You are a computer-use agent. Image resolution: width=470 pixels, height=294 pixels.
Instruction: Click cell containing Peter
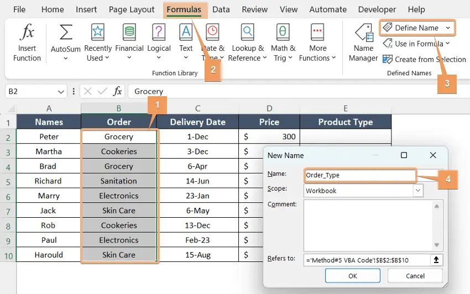point(49,136)
